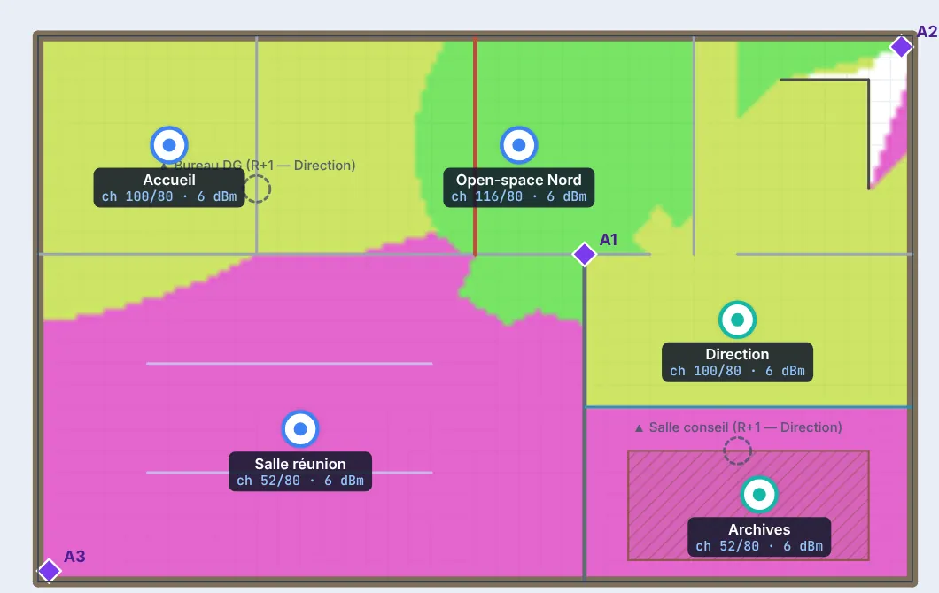Click the A3 purple diamond anchor
Image resolution: width=939 pixels, height=593 pixels.
tap(49, 570)
